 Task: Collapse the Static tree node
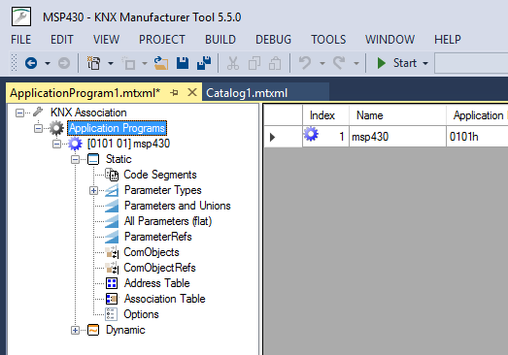(x=75, y=159)
